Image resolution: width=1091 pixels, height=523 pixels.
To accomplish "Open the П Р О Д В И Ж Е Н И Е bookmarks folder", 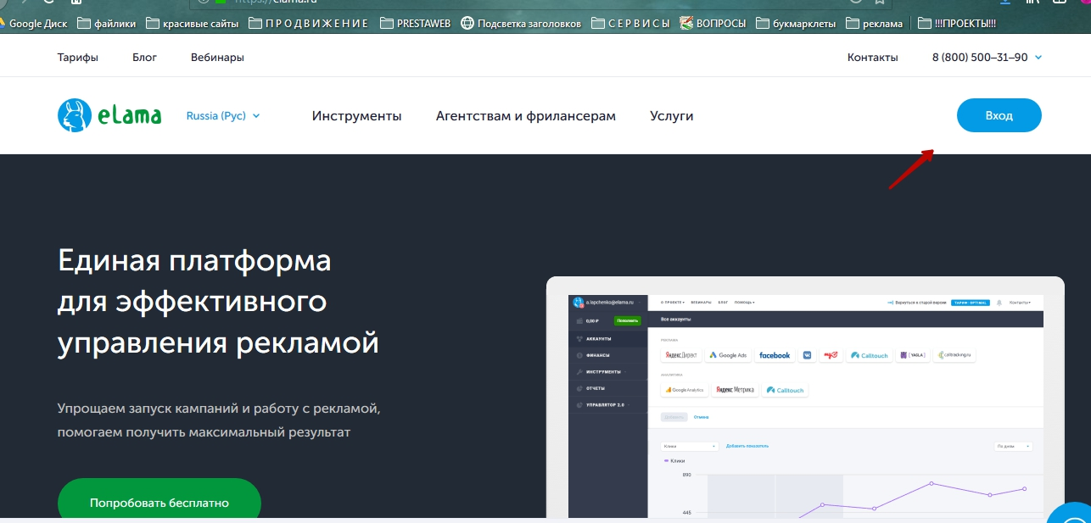I will pyautogui.click(x=309, y=23).
